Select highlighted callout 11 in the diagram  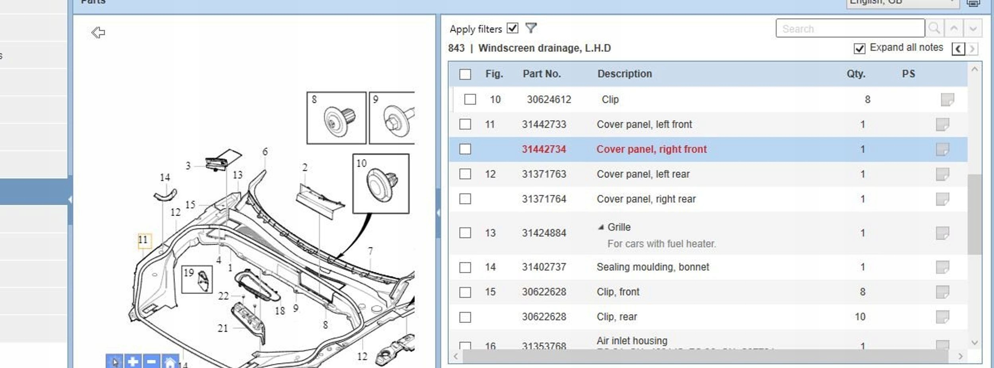point(144,240)
